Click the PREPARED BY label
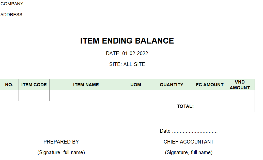Viewport: 263px width, 160px height. [x=61, y=142]
